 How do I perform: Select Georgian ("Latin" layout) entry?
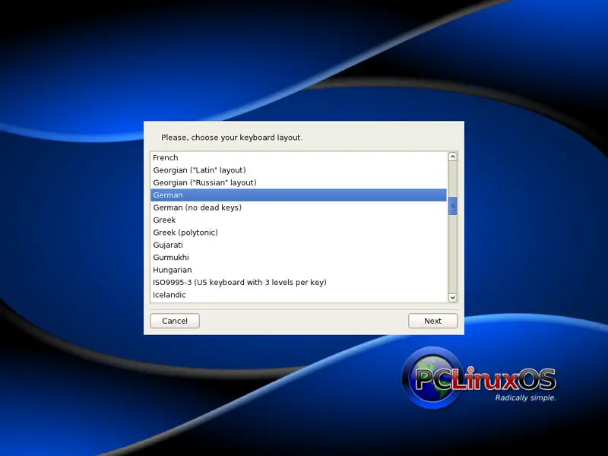(x=299, y=169)
